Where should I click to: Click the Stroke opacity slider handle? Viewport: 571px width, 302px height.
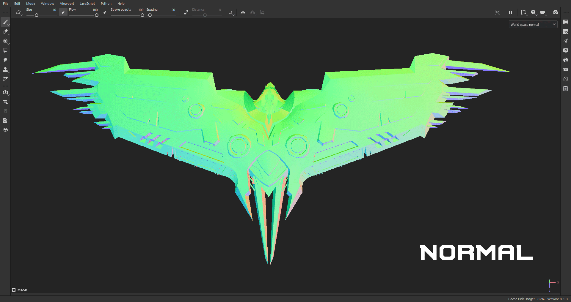[x=142, y=15]
